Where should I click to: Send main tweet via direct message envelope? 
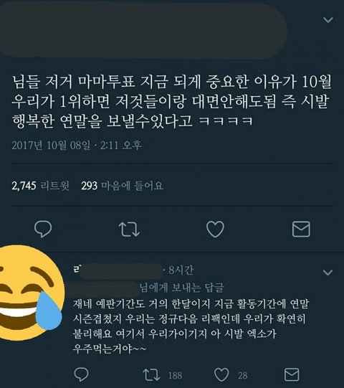click(301, 229)
